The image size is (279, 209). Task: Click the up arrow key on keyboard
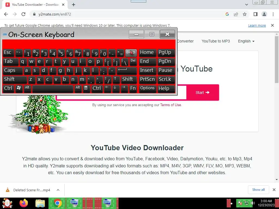pyautogui.click(x=116, y=79)
